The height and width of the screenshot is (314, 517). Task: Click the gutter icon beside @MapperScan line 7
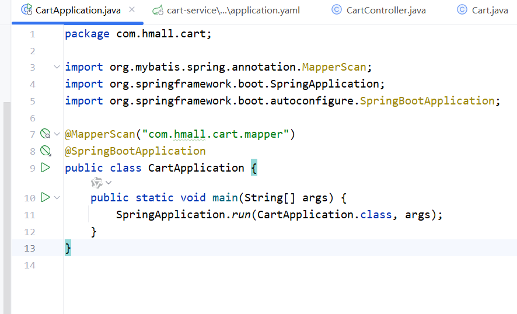pyautogui.click(x=45, y=134)
